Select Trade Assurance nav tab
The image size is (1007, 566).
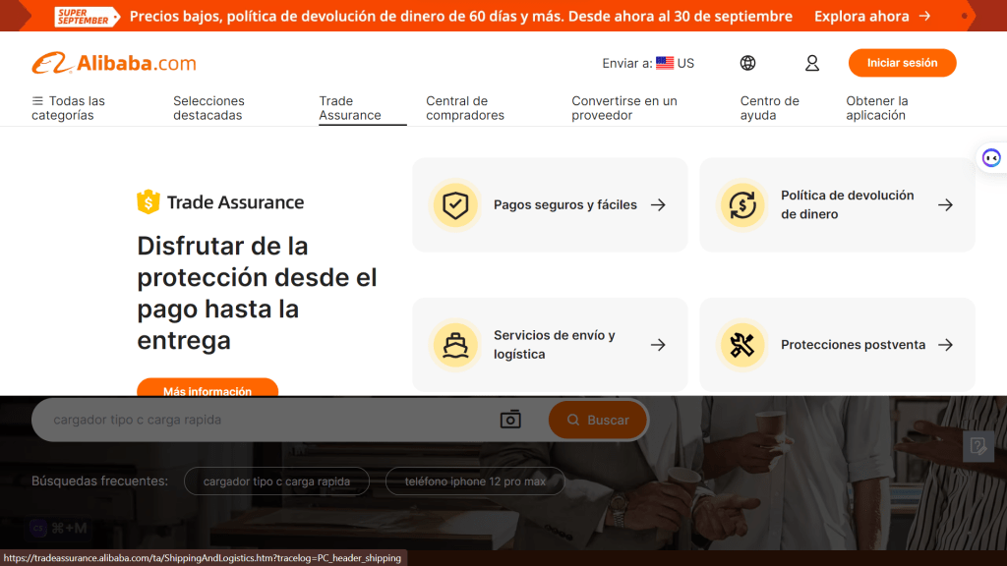pyautogui.click(x=350, y=108)
